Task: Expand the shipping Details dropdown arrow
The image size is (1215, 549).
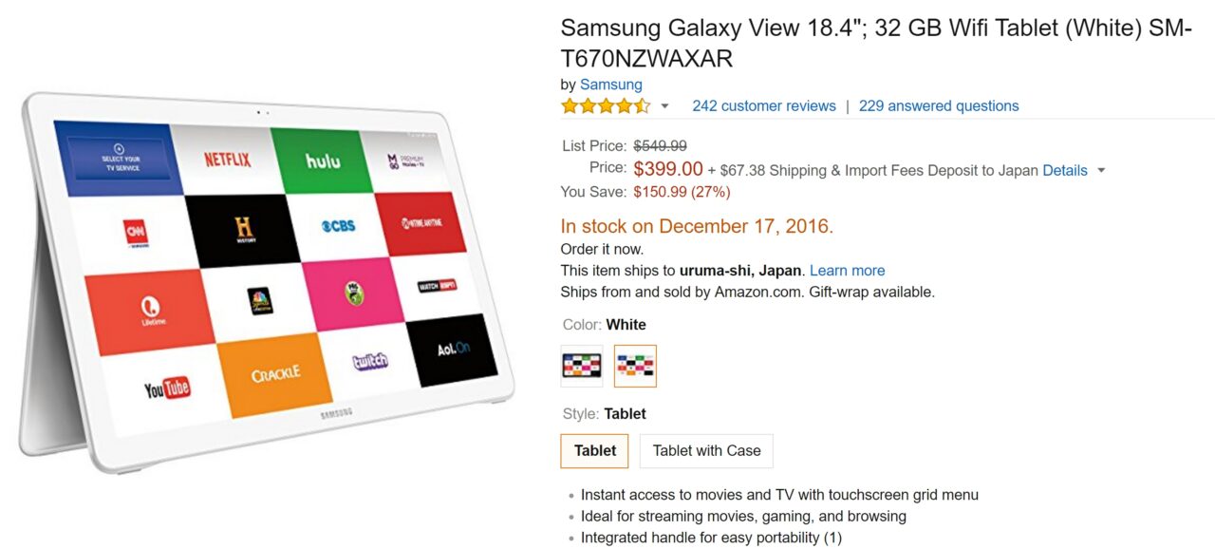Action: pyautogui.click(x=1101, y=171)
